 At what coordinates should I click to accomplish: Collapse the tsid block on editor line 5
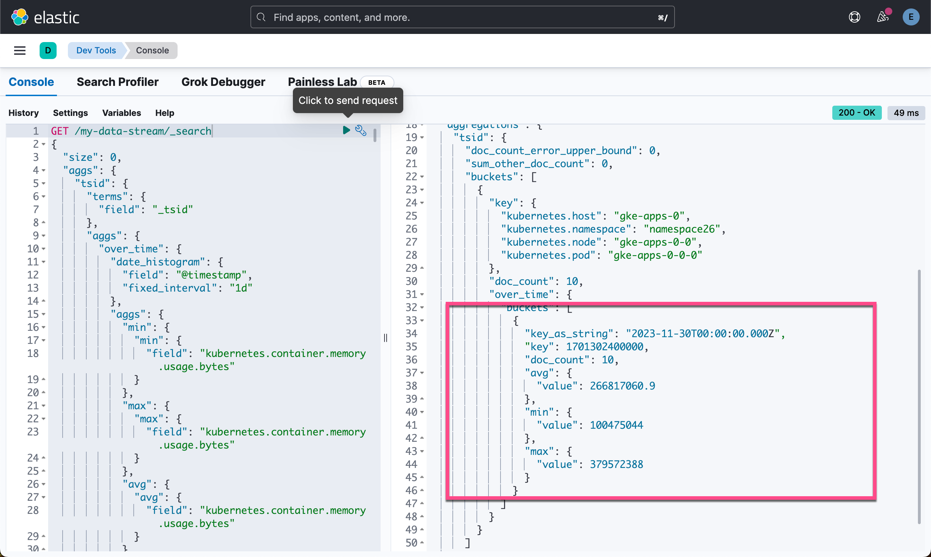(x=44, y=183)
